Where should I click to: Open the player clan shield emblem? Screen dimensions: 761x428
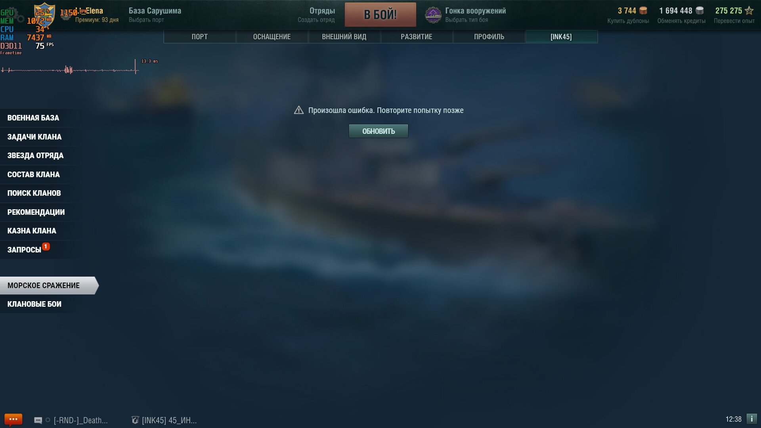[44, 15]
